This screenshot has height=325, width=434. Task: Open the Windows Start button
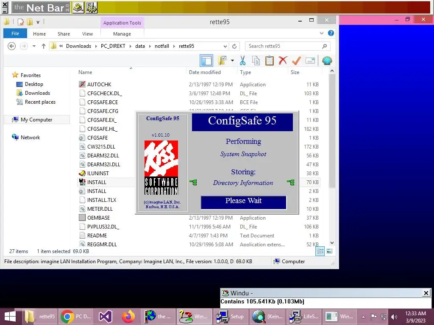tap(10, 317)
